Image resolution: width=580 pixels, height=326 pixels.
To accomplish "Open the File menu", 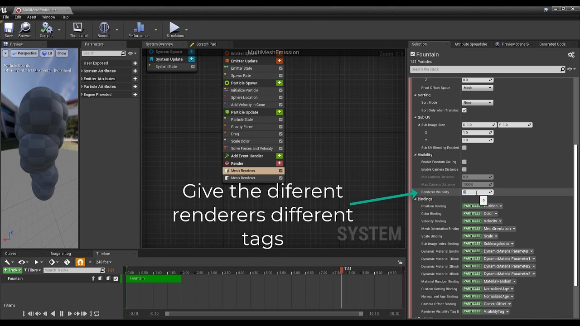I will pos(6,17).
